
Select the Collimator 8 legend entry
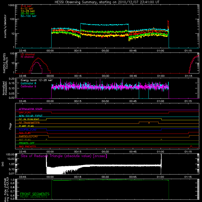[28, 83]
